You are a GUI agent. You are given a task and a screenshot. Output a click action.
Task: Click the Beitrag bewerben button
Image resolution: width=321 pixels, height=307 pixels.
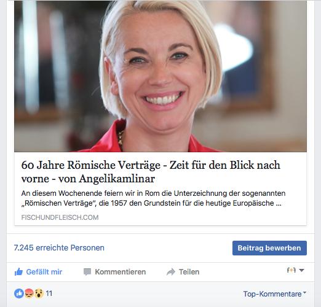click(269, 248)
